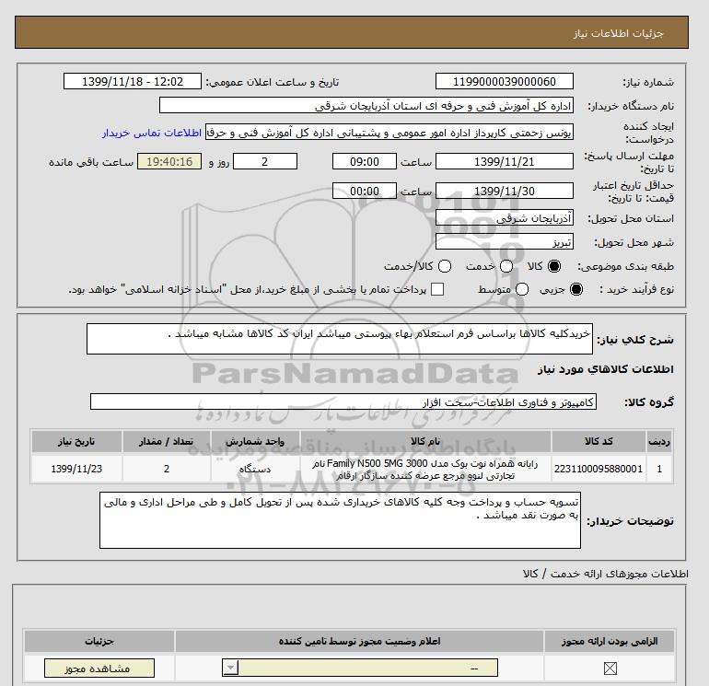The height and width of the screenshot is (686, 709).
Task: Click the row number 1 cell
Action: tap(659, 469)
